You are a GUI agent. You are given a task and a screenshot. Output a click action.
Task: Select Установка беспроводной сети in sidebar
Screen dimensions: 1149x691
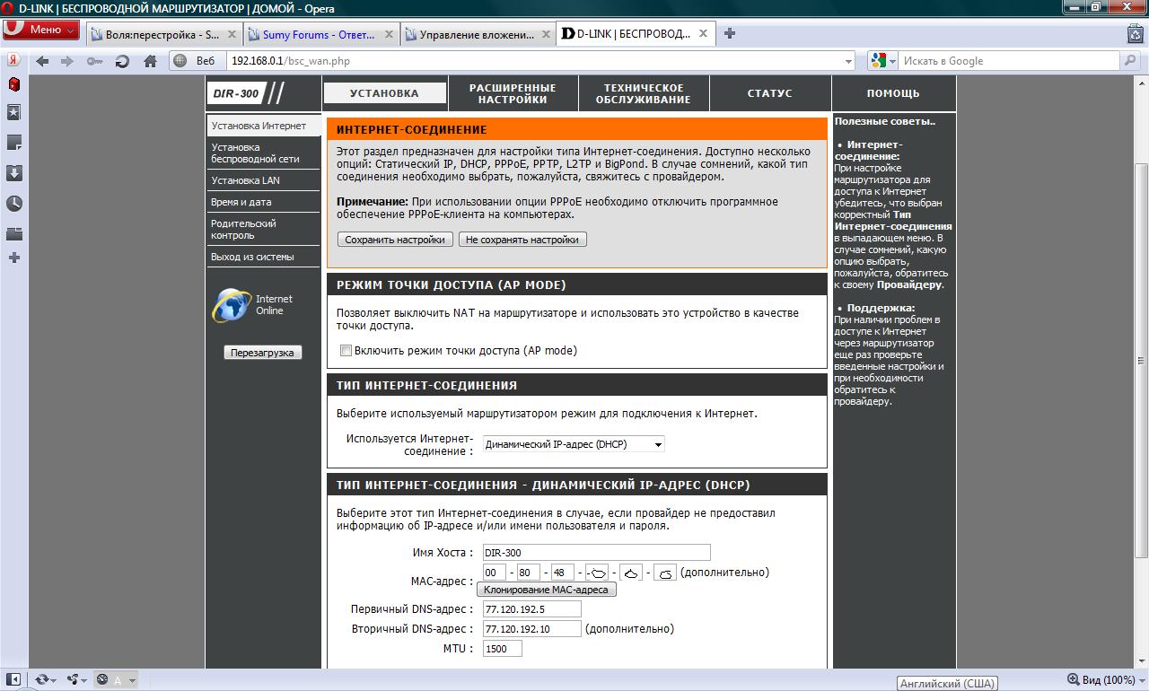click(x=255, y=153)
